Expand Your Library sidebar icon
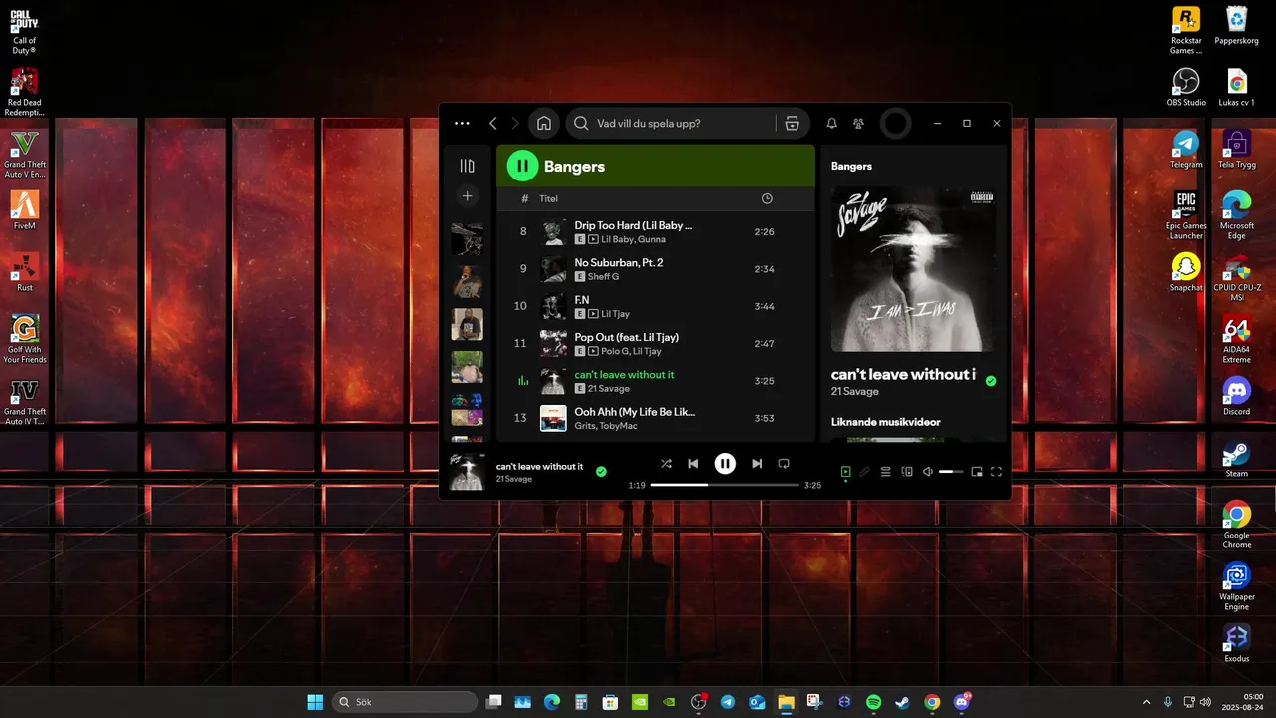This screenshot has height=718, width=1276. pyautogui.click(x=467, y=166)
